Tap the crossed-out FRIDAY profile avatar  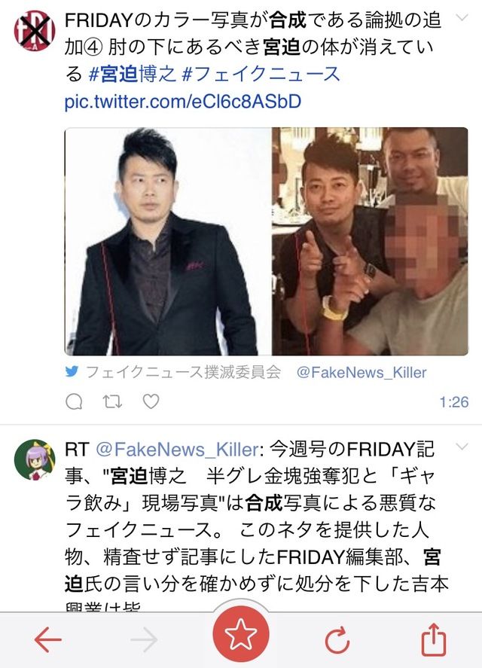tap(35, 31)
